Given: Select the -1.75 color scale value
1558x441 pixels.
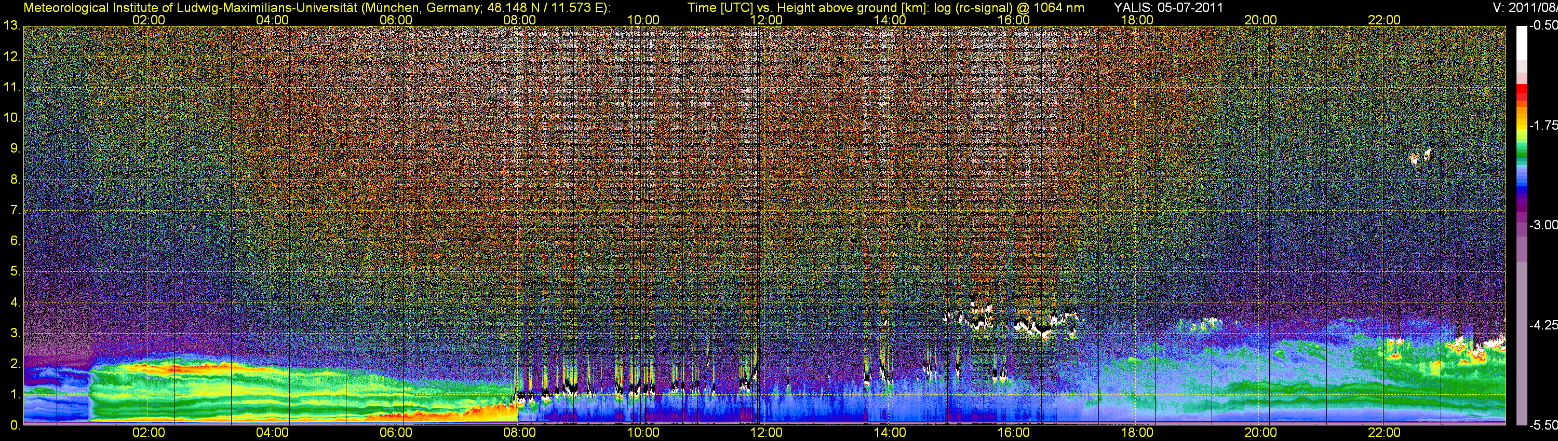Looking at the screenshot, I should tap(1543, 126).
